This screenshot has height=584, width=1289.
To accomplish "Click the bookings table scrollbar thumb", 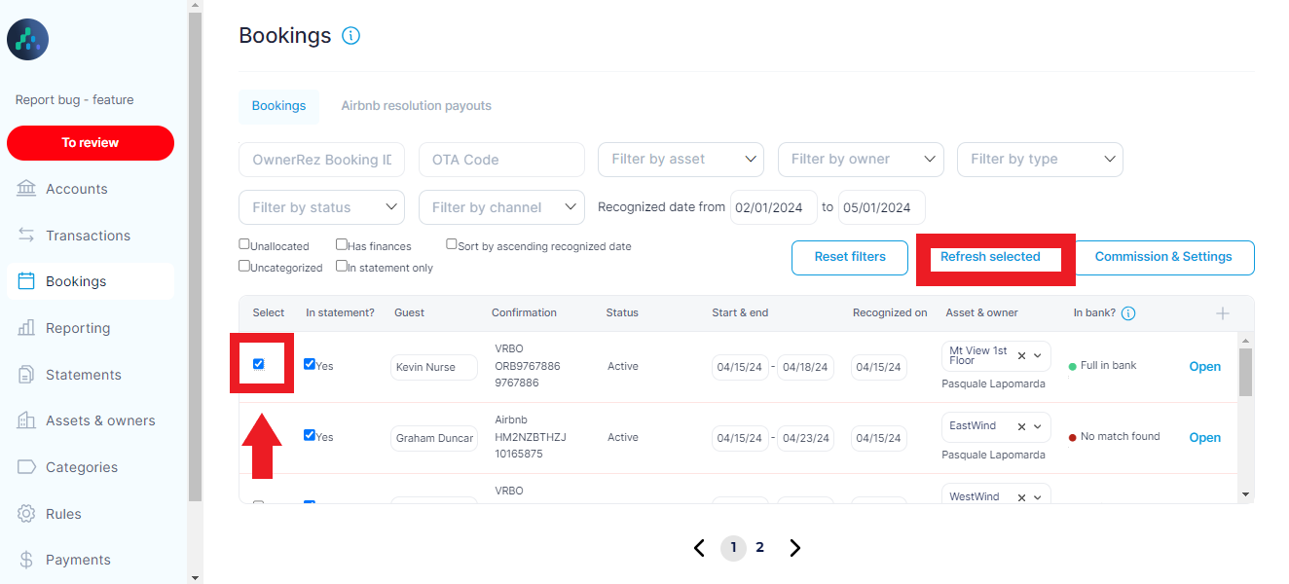I will point(1245,372).
